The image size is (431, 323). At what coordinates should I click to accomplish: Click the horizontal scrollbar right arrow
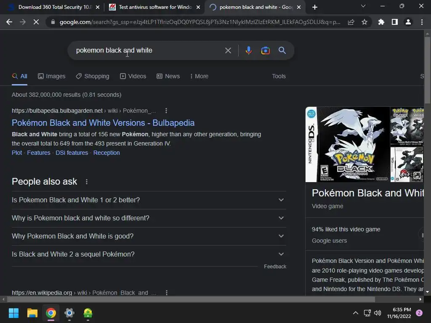click(420, 299)
